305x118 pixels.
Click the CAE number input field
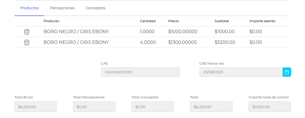click(140, 72)
